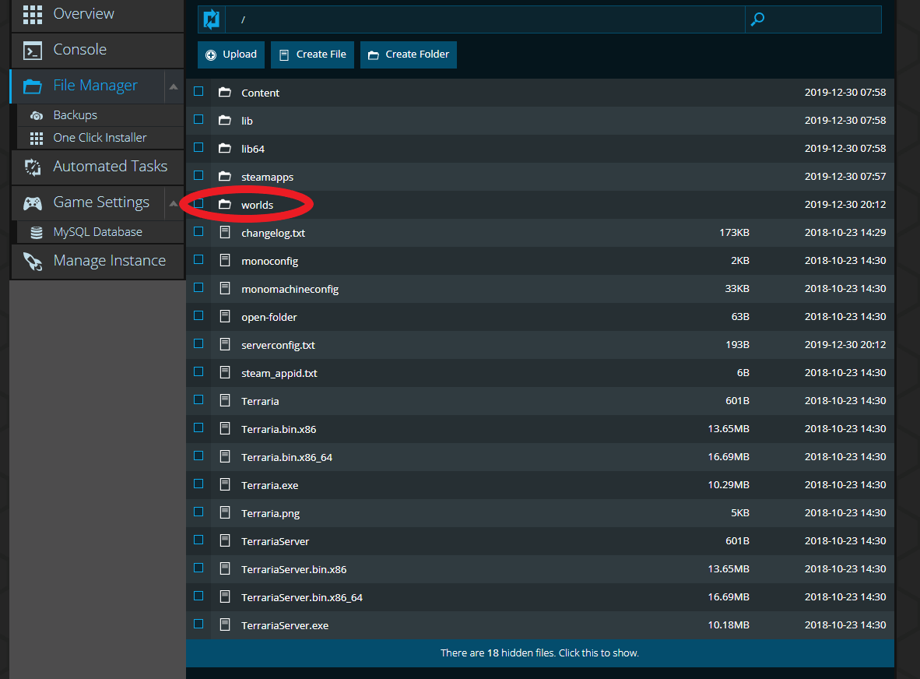Click the Create Folder button
920x679 pixels.
point(409,55)
